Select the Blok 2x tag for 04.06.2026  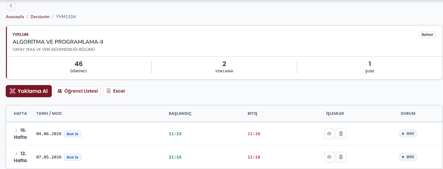click(x=73, y=134)
